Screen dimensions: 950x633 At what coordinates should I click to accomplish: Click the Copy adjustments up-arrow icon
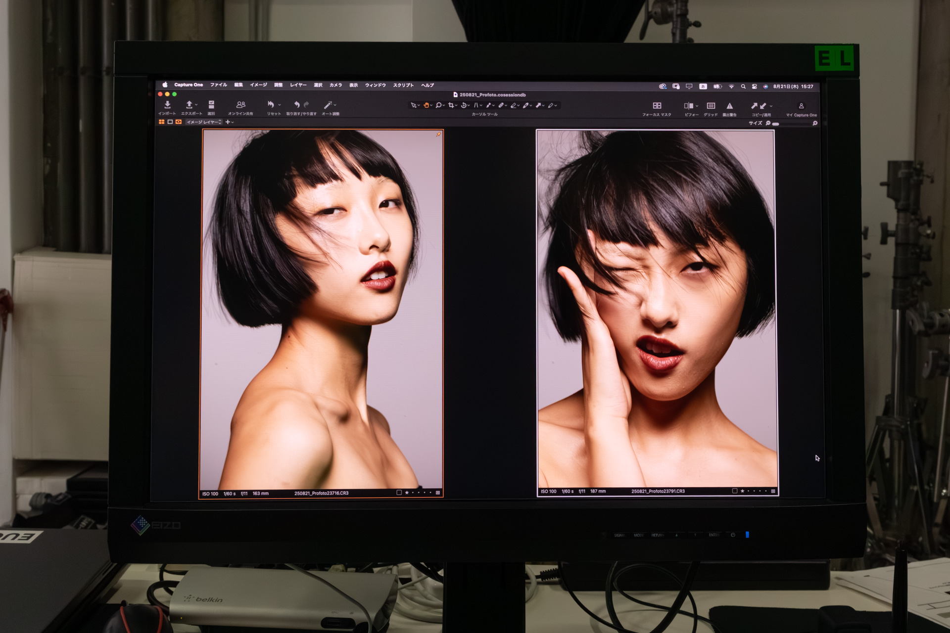coord(754,106)
